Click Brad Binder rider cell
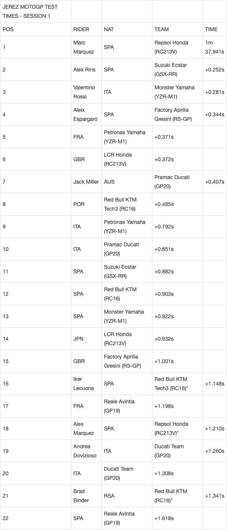 pyautogui.click(x=81, y=496)
